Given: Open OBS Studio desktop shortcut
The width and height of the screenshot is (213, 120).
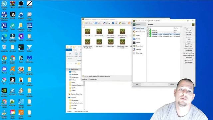Looking at the screenshot, I should point(21,4).
